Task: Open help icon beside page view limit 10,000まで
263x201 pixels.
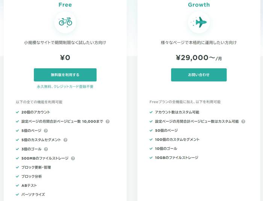Action: [x=107, y=121]
